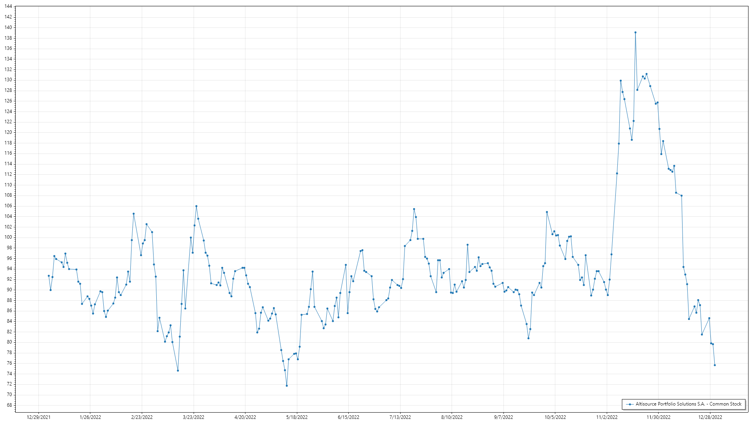
Task: Click the highest data point near 139
Action: tap(635, 33)
